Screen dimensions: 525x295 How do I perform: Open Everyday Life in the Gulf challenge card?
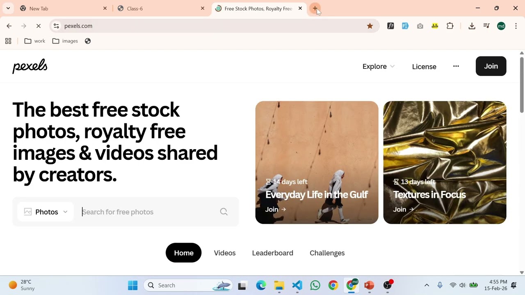(317, 162)
